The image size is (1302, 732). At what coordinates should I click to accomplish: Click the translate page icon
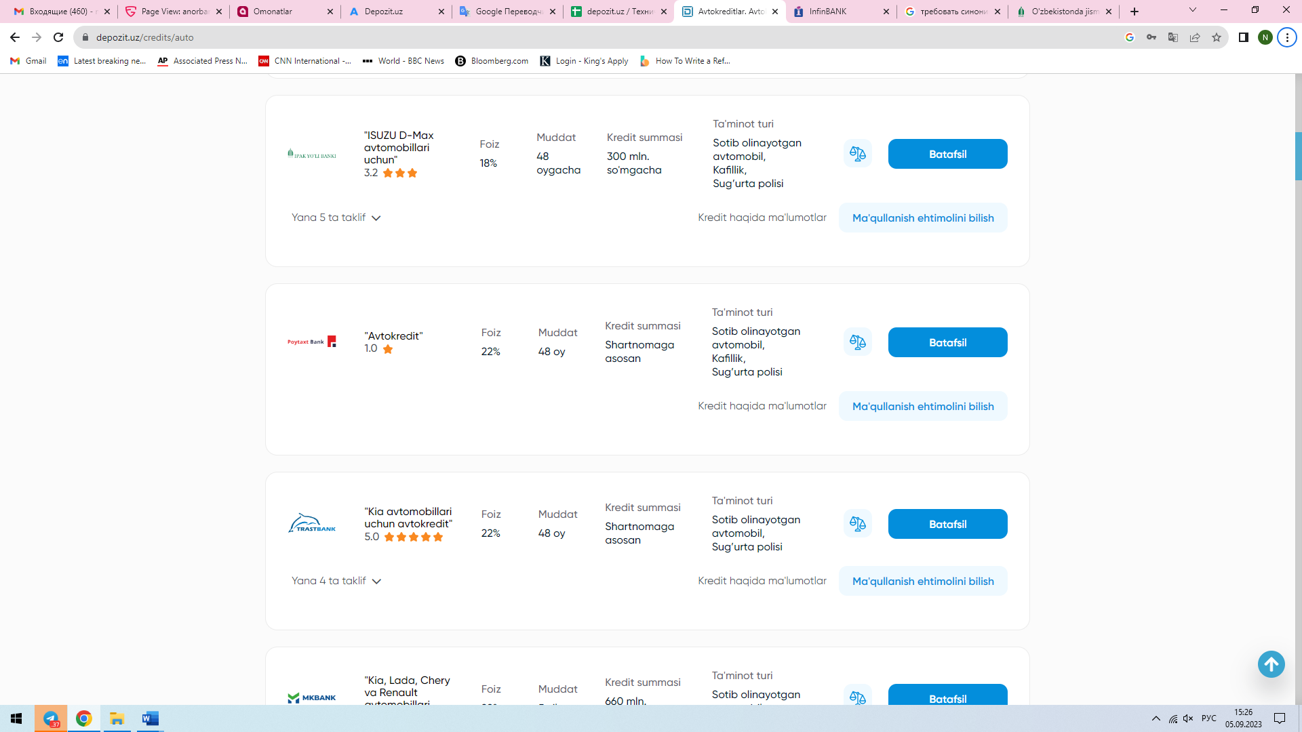coord(1173,37)
